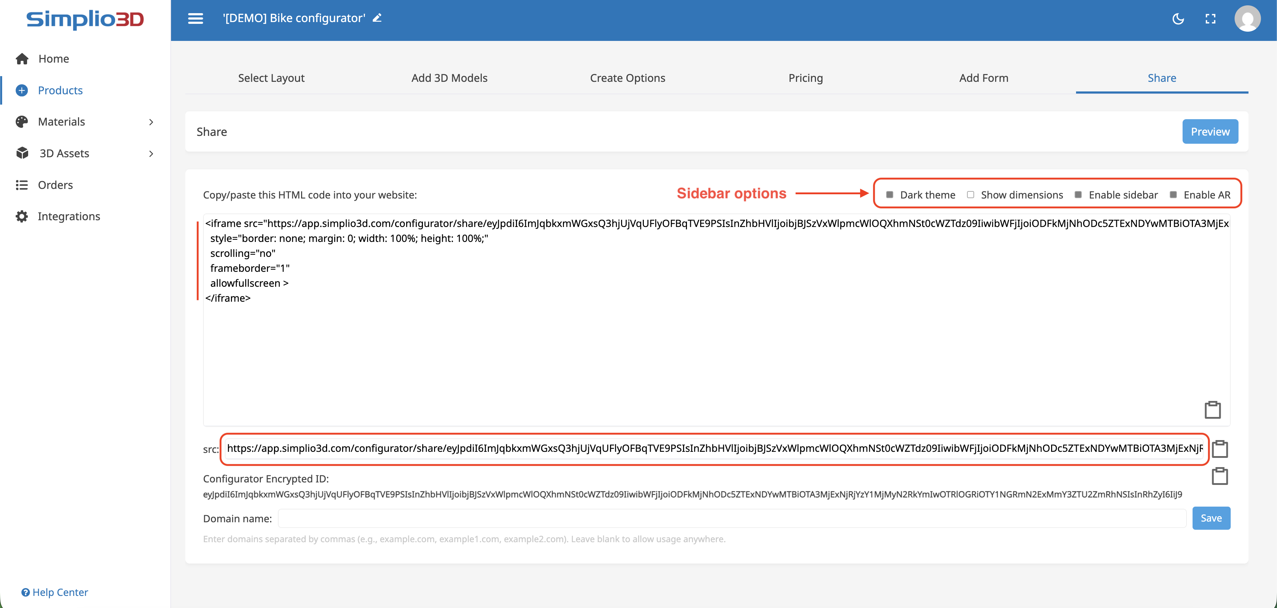Image resolution: width=1277 pixels, height=608 pixels.
Task: Expand the 3D Assets submenu chevron
Action: [x=151, y=153]
